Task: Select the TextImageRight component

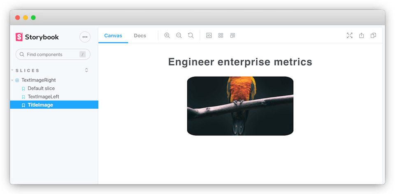Action: point(39,80)
